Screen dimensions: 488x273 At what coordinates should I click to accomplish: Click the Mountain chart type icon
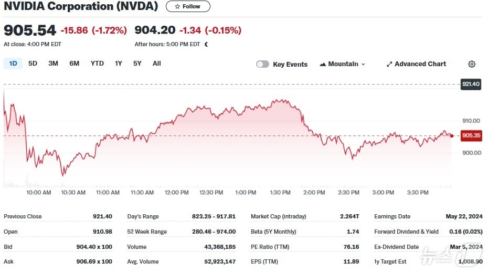(322, 64)
